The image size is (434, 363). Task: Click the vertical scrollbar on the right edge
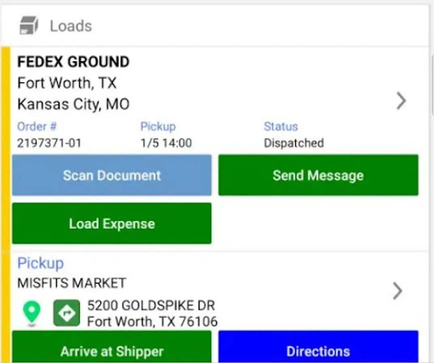432,84
